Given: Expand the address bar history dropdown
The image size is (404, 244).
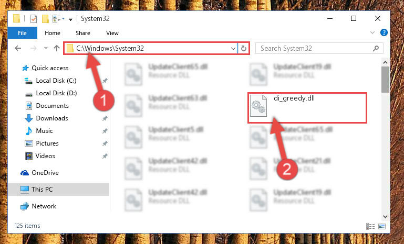Looking at the screenshot, I should 233,48.
